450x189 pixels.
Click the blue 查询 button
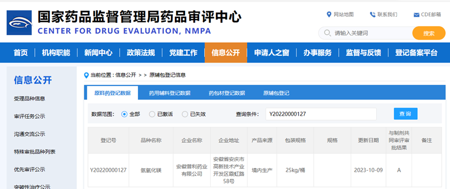(x=405, y=114)
